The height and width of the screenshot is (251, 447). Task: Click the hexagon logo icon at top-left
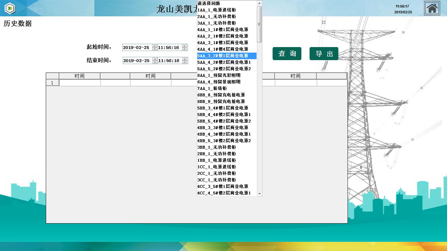click(10, 8)
